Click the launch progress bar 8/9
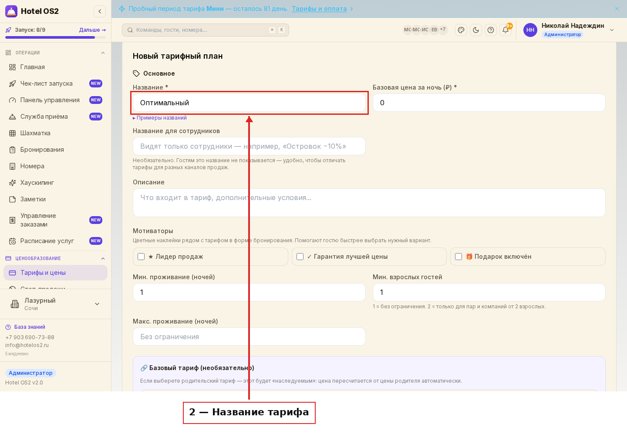 [55, 37]
